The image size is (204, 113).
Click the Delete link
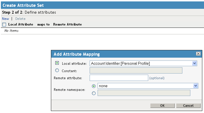(20, 19)
